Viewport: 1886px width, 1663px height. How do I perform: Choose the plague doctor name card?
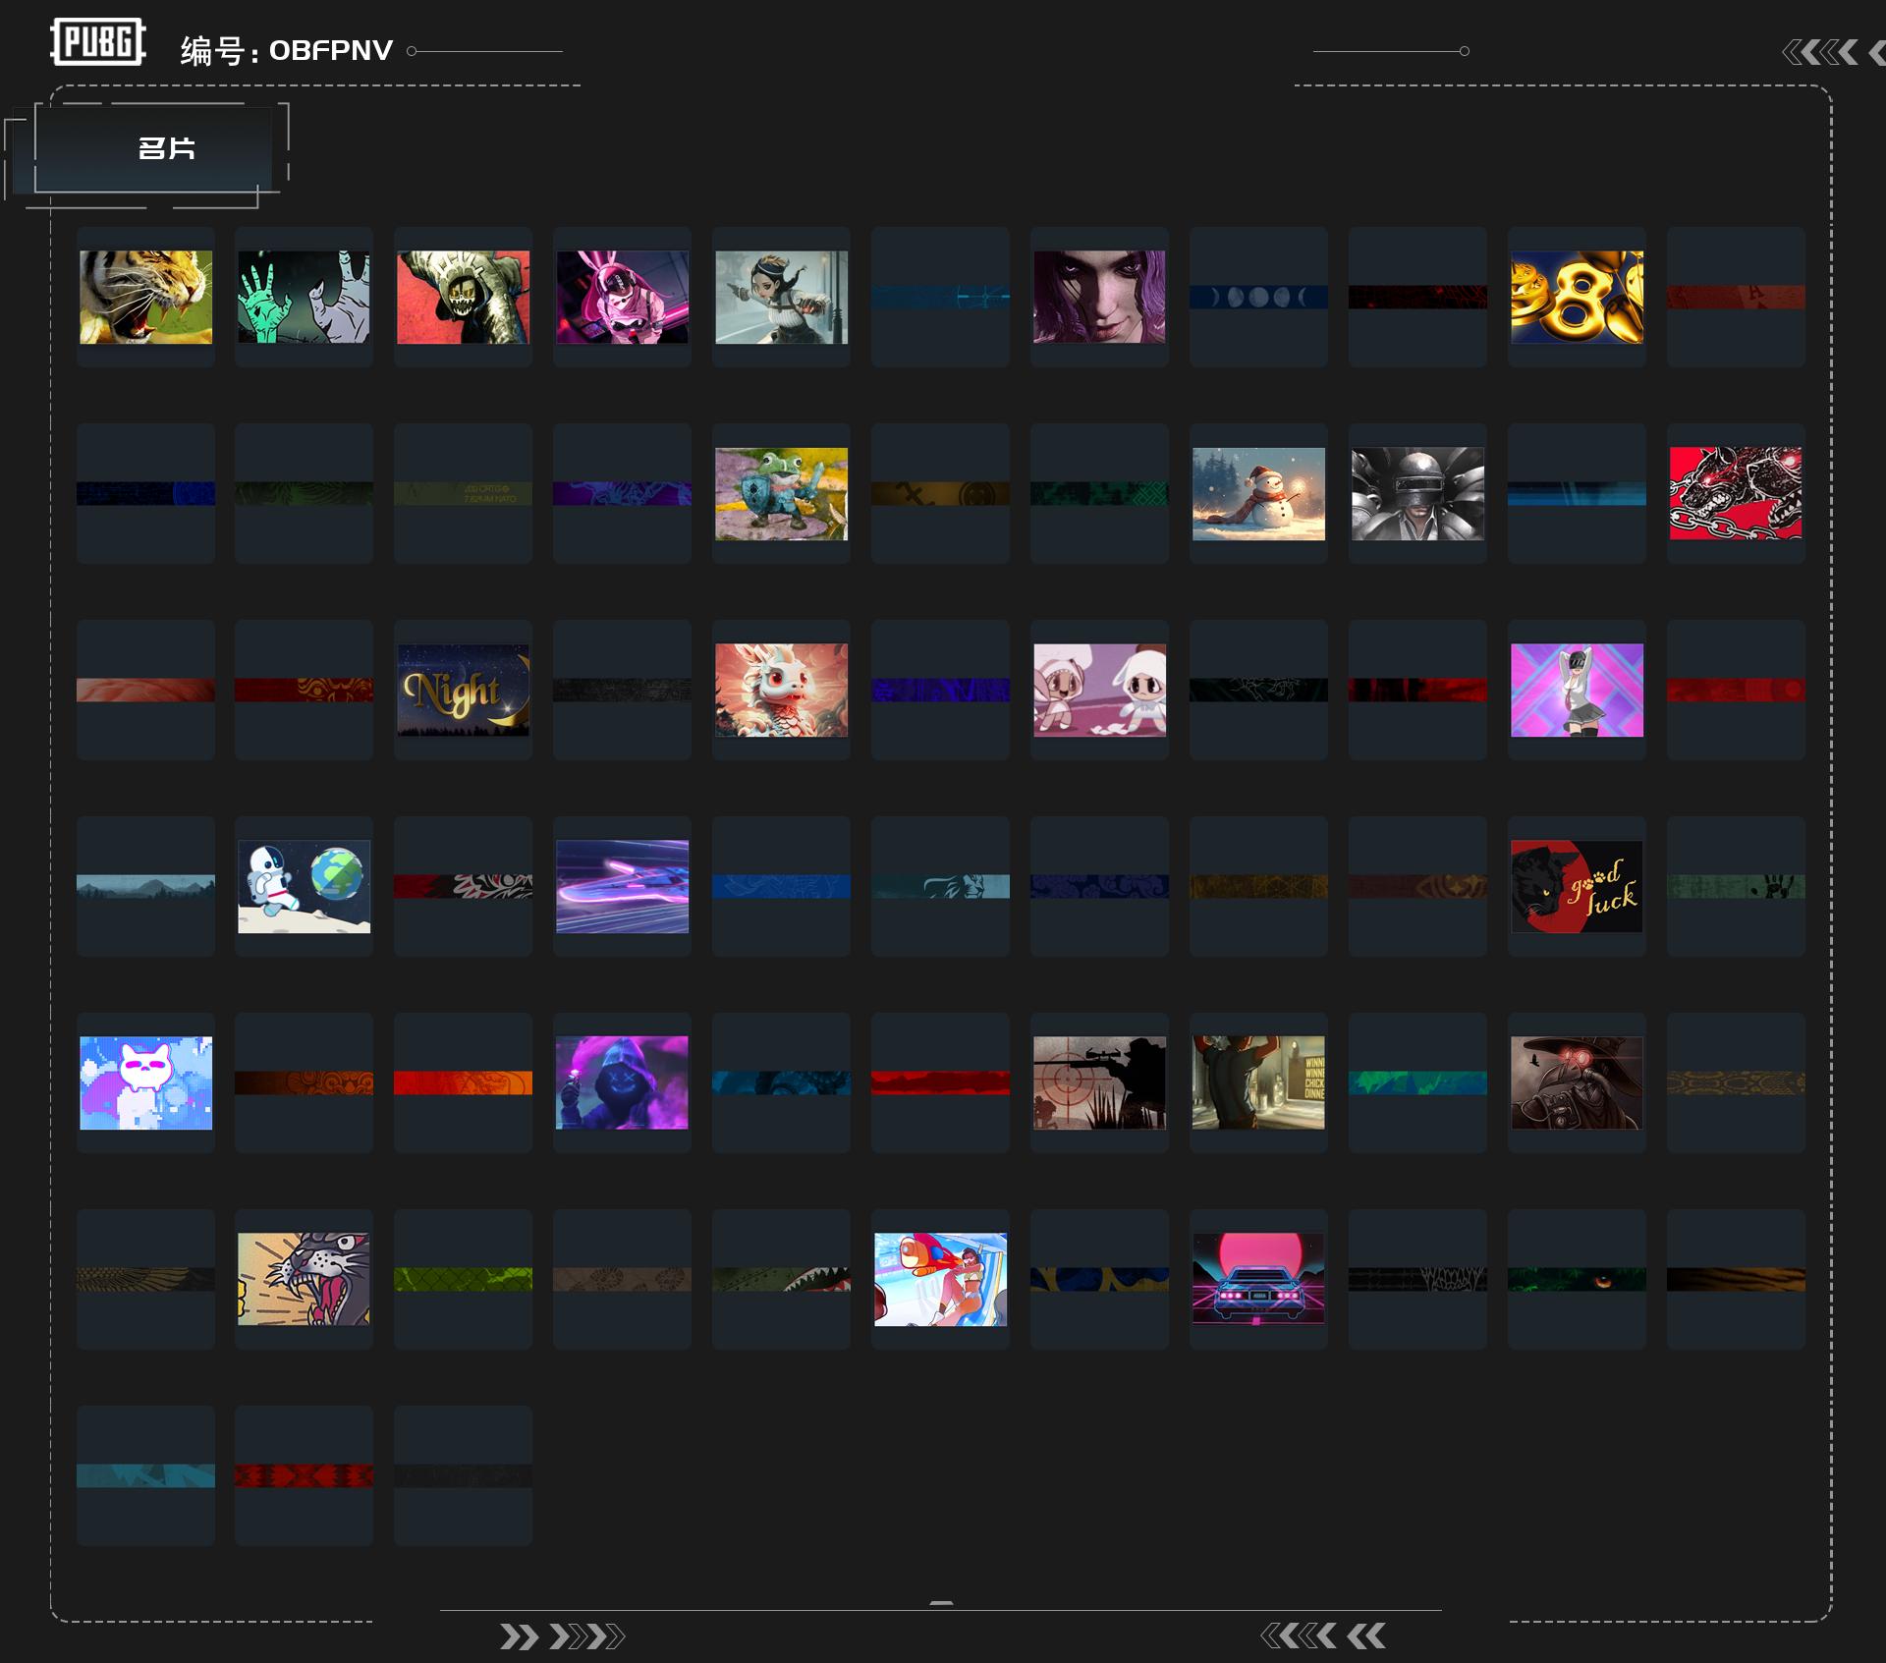(1577, 1082)
